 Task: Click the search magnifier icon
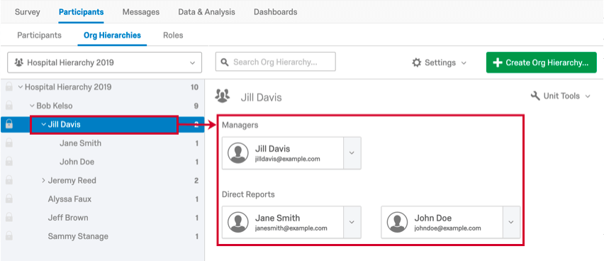click(225, 62)
